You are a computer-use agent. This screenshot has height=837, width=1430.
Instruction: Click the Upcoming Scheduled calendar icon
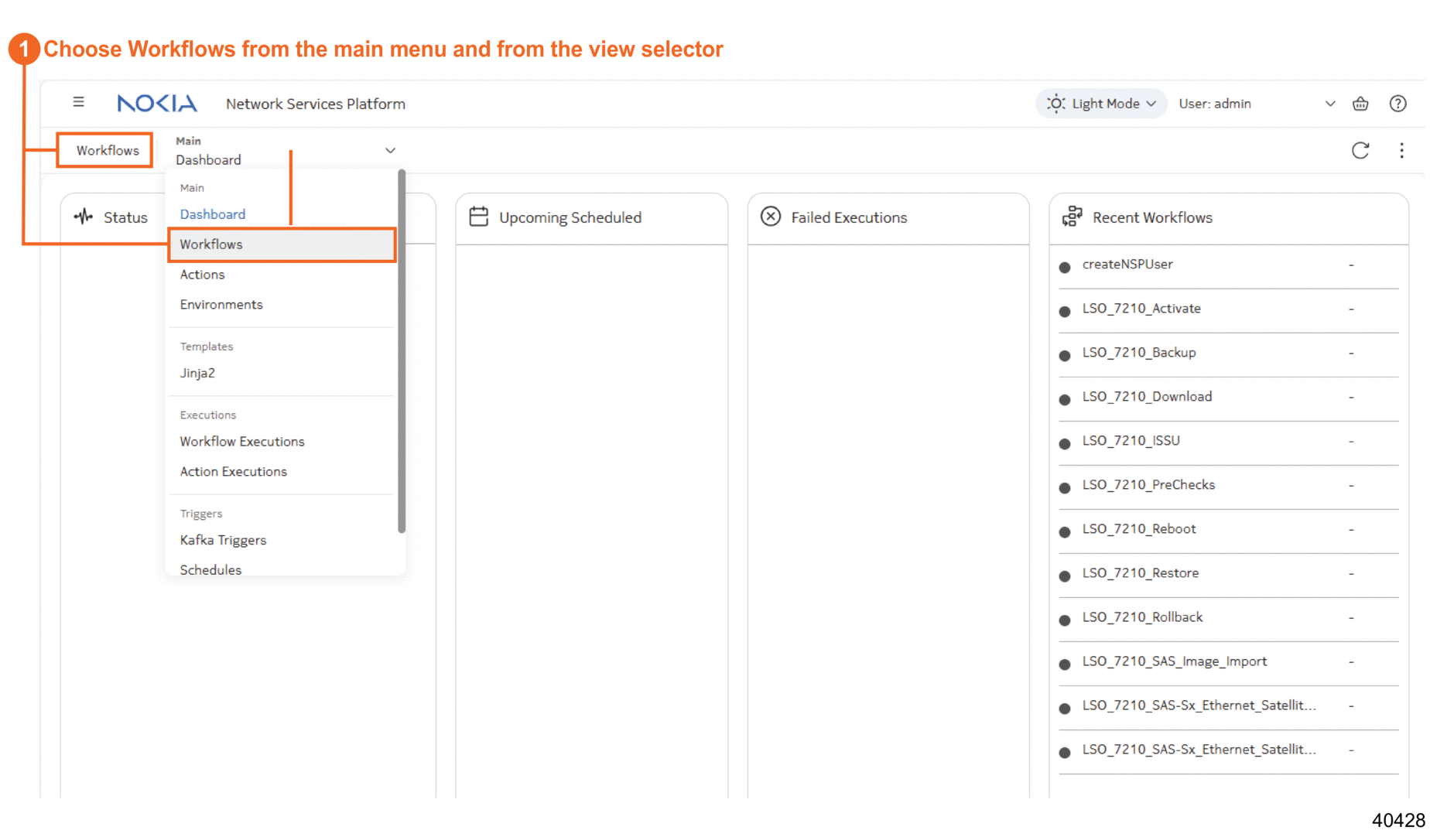click(x=479, y=217)
